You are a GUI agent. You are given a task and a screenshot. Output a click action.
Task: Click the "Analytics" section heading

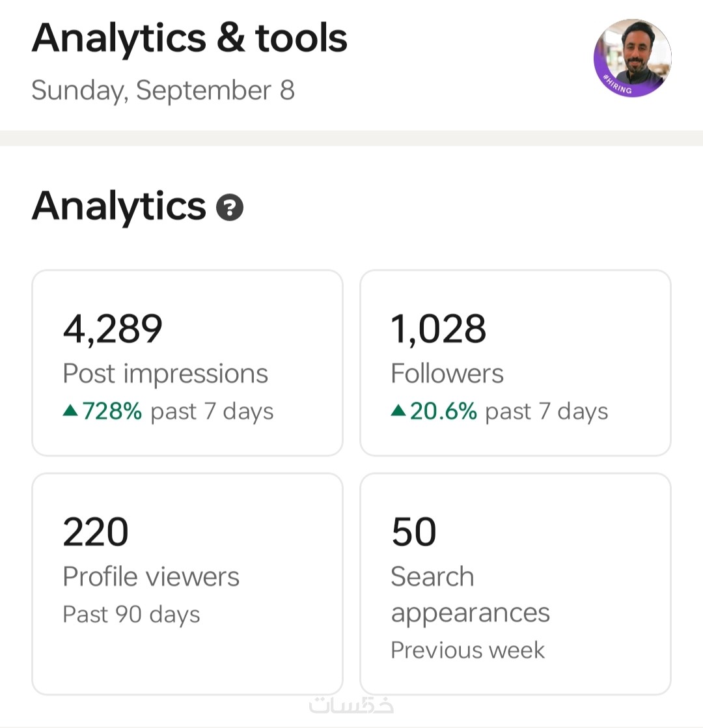(x=119, y=206)
